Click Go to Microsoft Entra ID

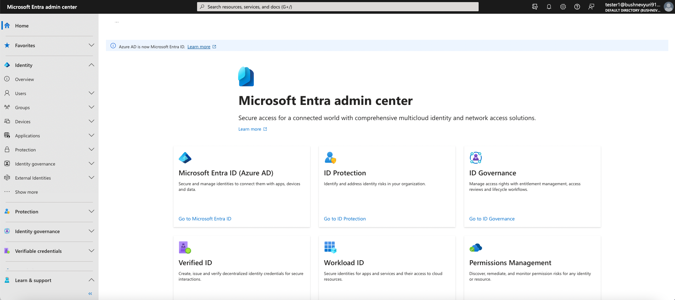[205, 219]
